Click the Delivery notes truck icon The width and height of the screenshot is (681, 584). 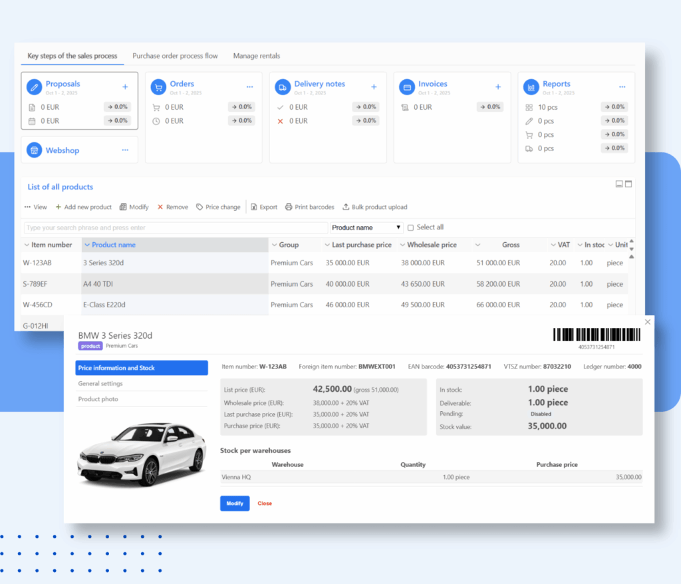(x=283, y=87)
